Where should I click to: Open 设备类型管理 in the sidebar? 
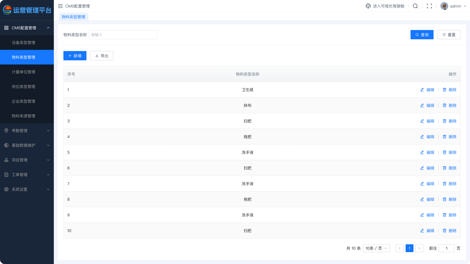[27, 42]
